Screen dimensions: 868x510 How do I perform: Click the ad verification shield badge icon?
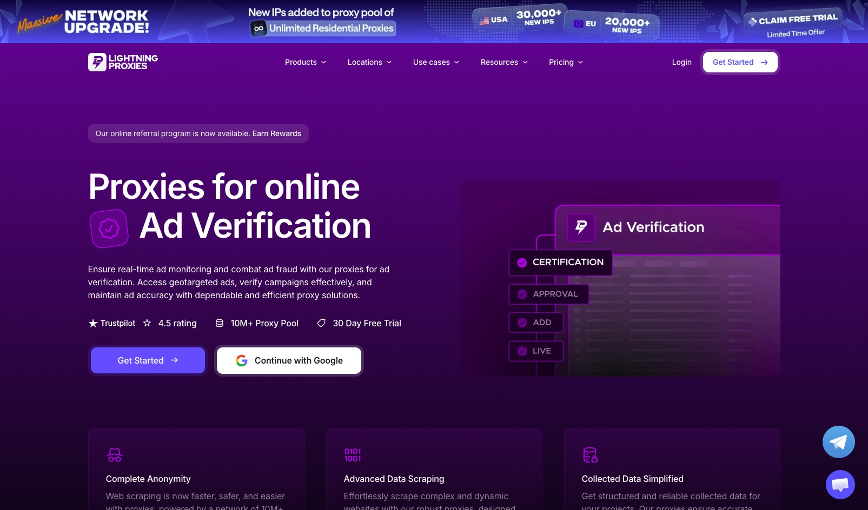pos(109,229)
